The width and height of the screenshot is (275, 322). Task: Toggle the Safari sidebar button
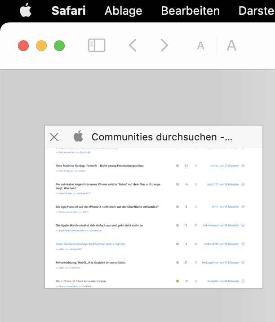coord(97,45)
